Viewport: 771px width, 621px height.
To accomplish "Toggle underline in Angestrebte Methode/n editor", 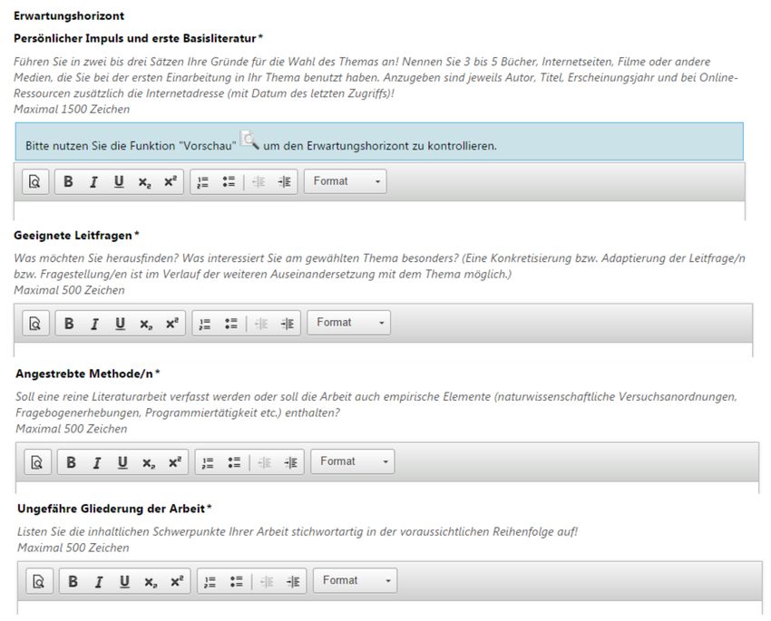I will coord(122,462).
